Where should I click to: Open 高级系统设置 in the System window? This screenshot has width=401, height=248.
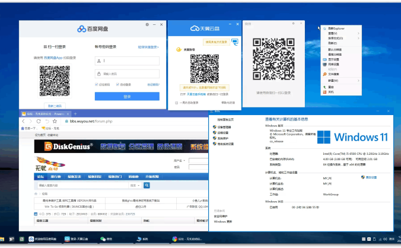[x=225, y=144]
